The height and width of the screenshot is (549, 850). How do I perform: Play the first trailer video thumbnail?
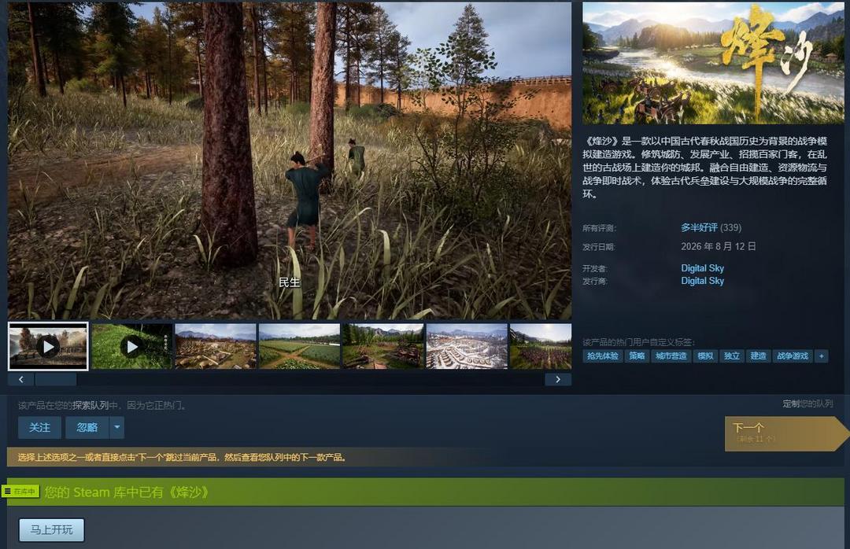[x=48, y=346]
